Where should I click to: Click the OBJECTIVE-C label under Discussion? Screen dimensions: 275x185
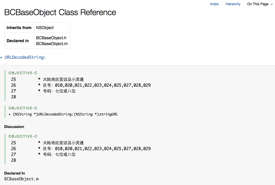click(23, 136)
